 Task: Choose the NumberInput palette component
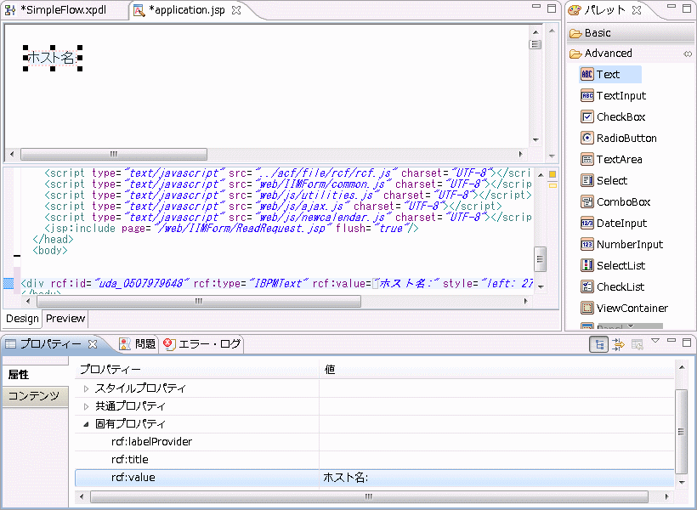click(621, 244)
